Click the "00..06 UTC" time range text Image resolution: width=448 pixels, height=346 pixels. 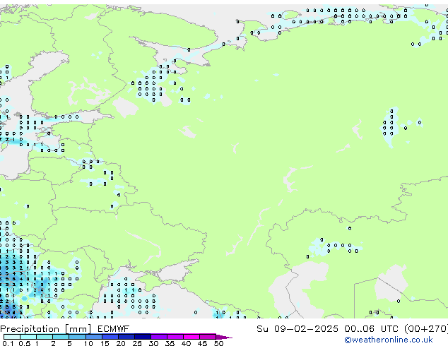tap(365, 328)
